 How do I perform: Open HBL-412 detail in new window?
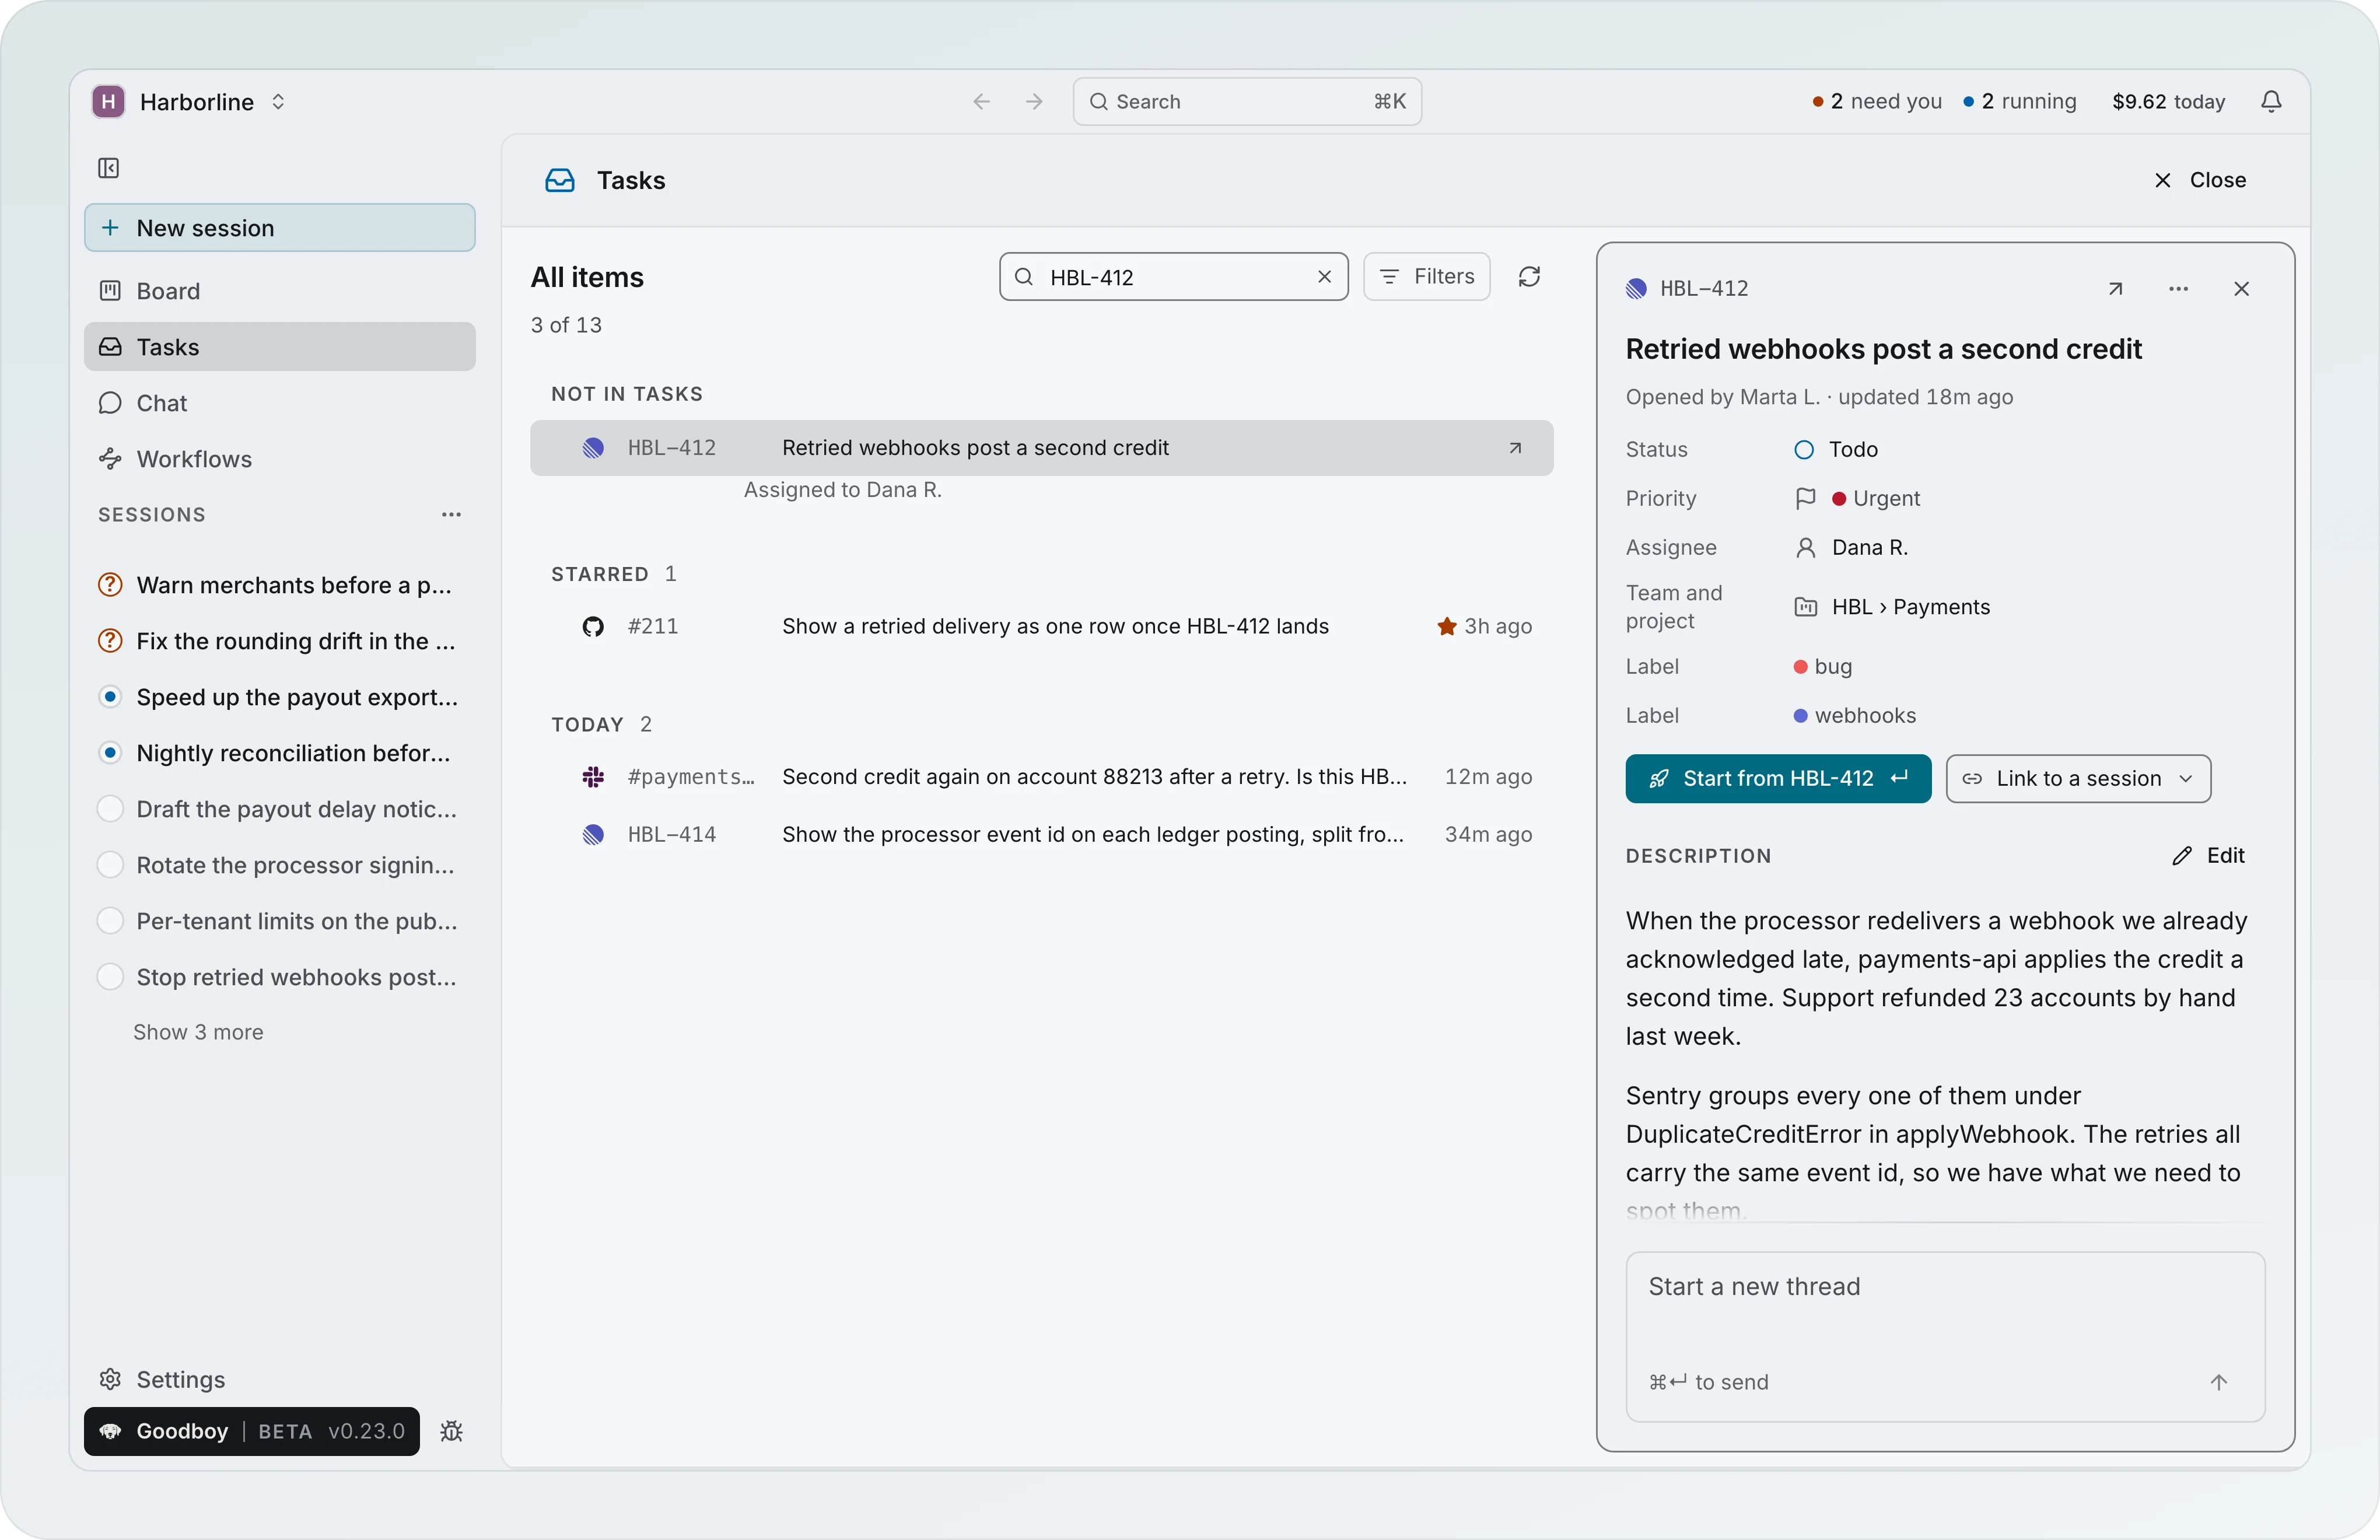(2115, 289)
